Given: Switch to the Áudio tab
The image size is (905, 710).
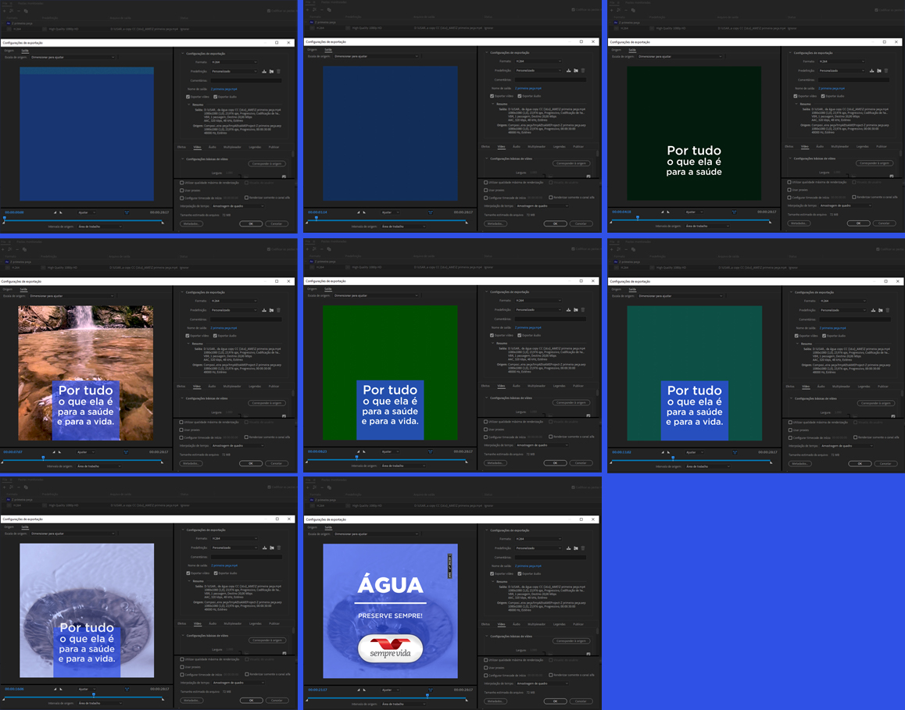Looking at the screenshot, I should (213, 147).
